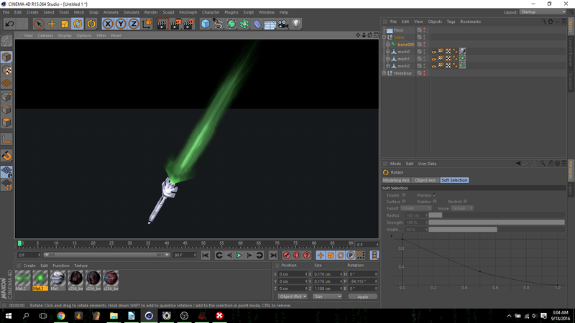Enable Soft Selection checkbox
Screen dimensions: 575x323
[x=404, y=195]
